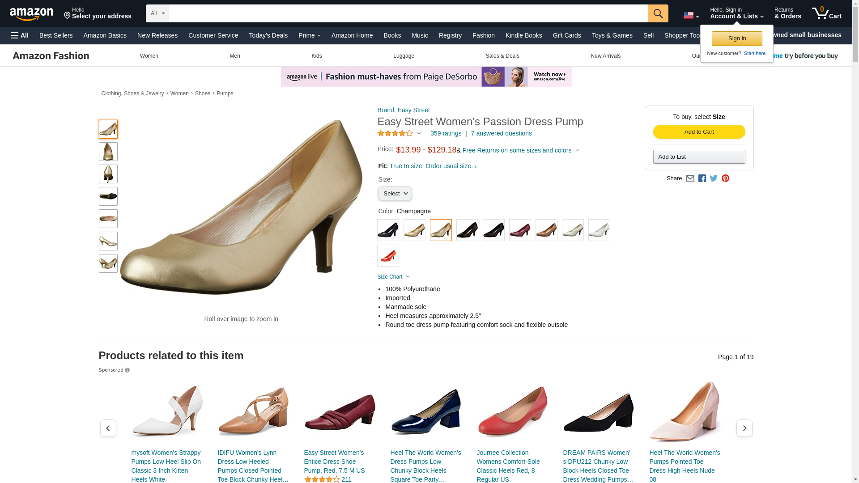This screenshot has height=483, width=859.
Task: Open the shopping cart icon
Action: (x=826, y=13)
